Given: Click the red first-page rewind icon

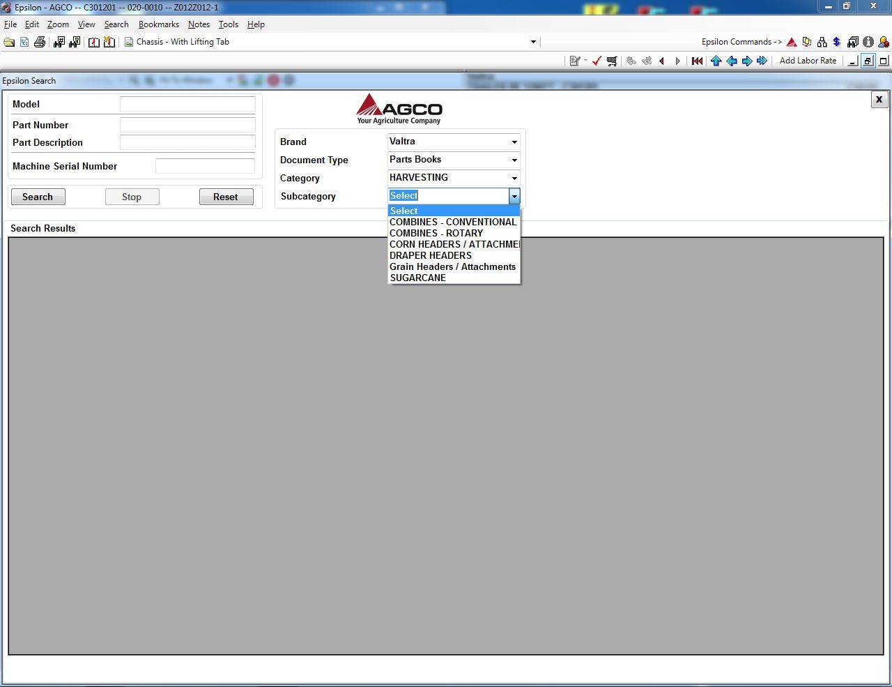Looking at the screenshot, I should pyautogui.click(x=697, y=61).
